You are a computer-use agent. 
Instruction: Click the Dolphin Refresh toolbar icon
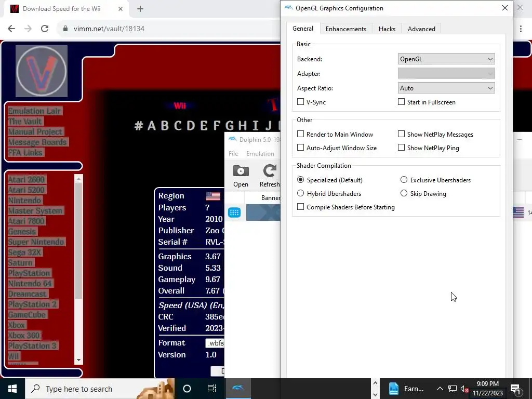pyautogui.click(x=270, y=176)
